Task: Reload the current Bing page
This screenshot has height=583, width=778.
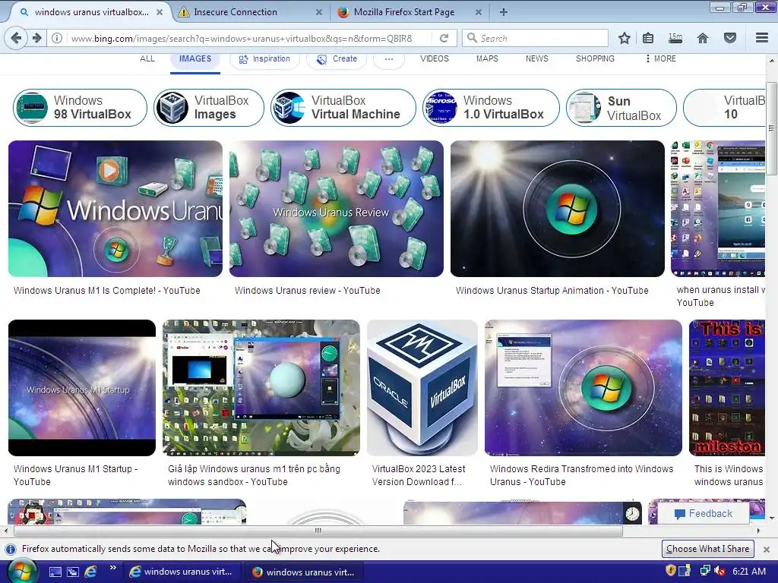Action: pyautogui.click(x=444, y=38)
